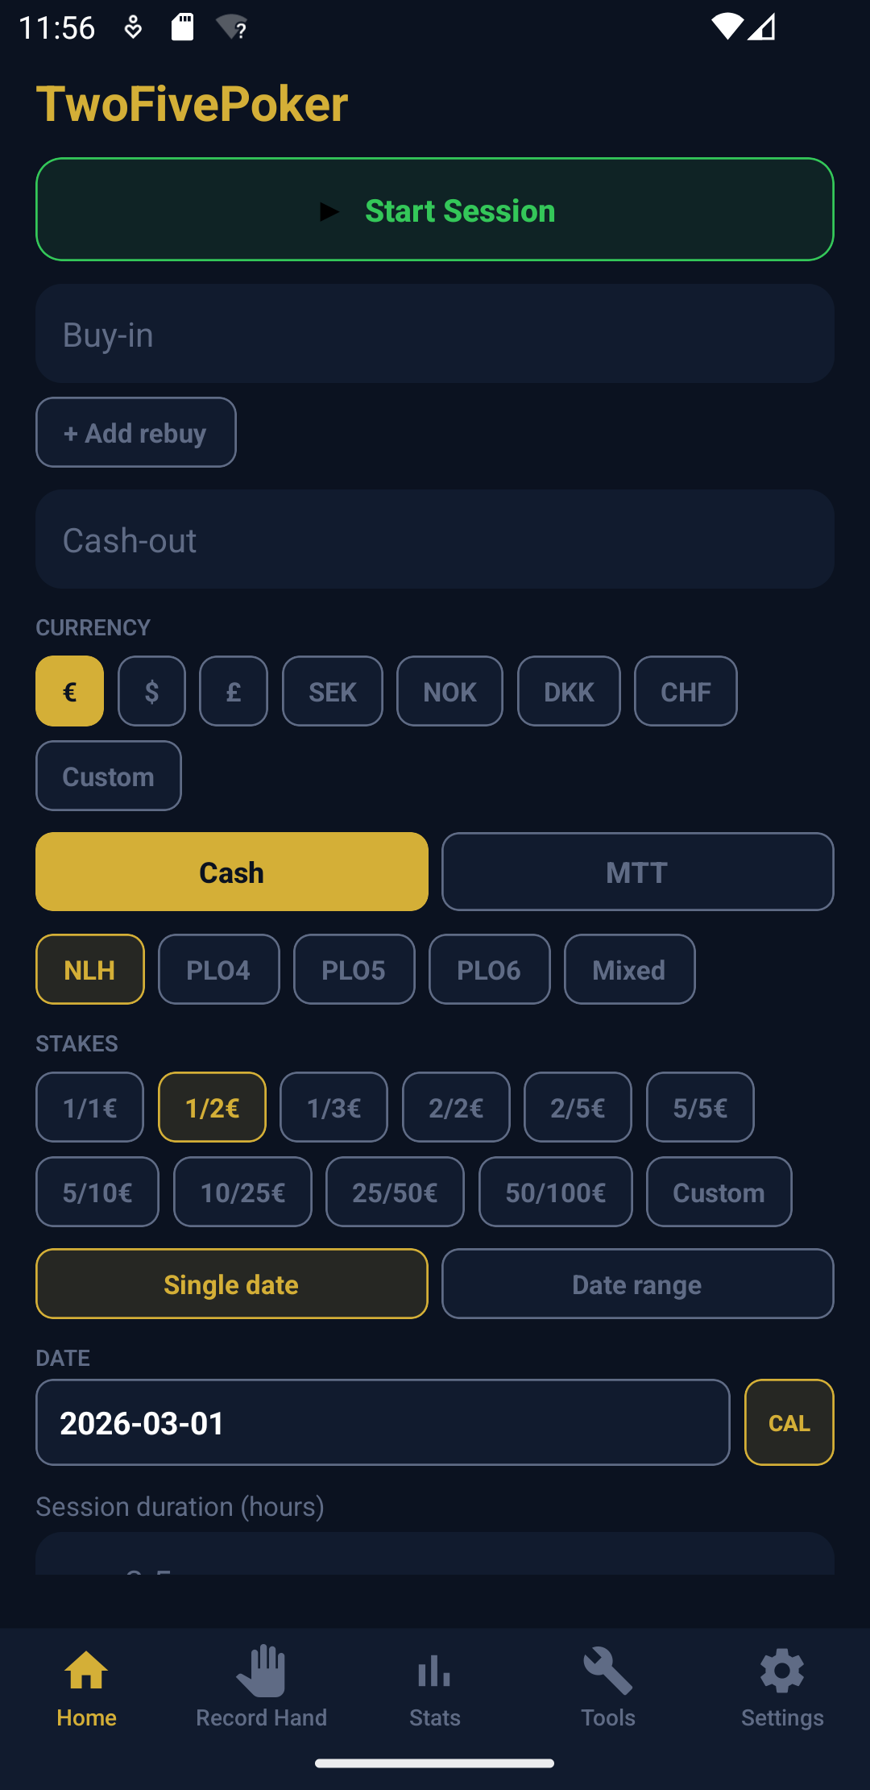Open calendar picker with CAL button
Viewport: 870px width, 1790px height.
(x=789, y=1423)
